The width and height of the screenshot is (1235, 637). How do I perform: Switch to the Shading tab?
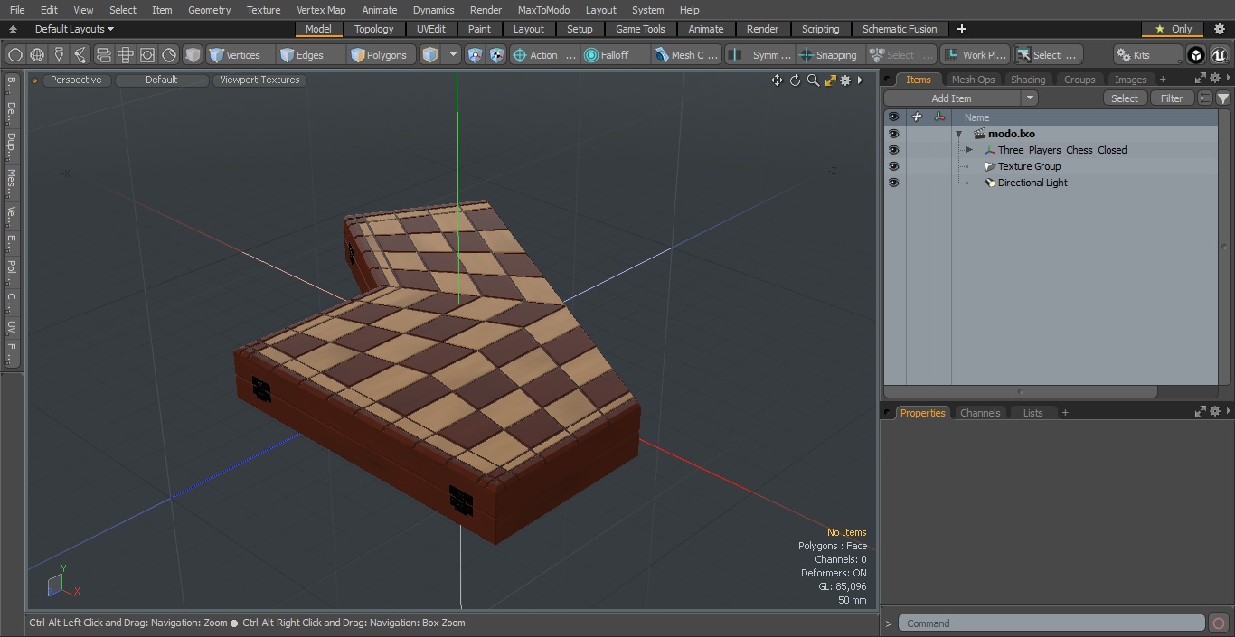(x=1027, y=80)
